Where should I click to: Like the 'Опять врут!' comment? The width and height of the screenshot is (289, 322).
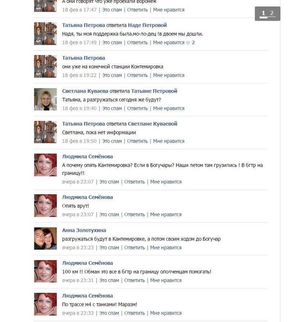click(166, 215)
